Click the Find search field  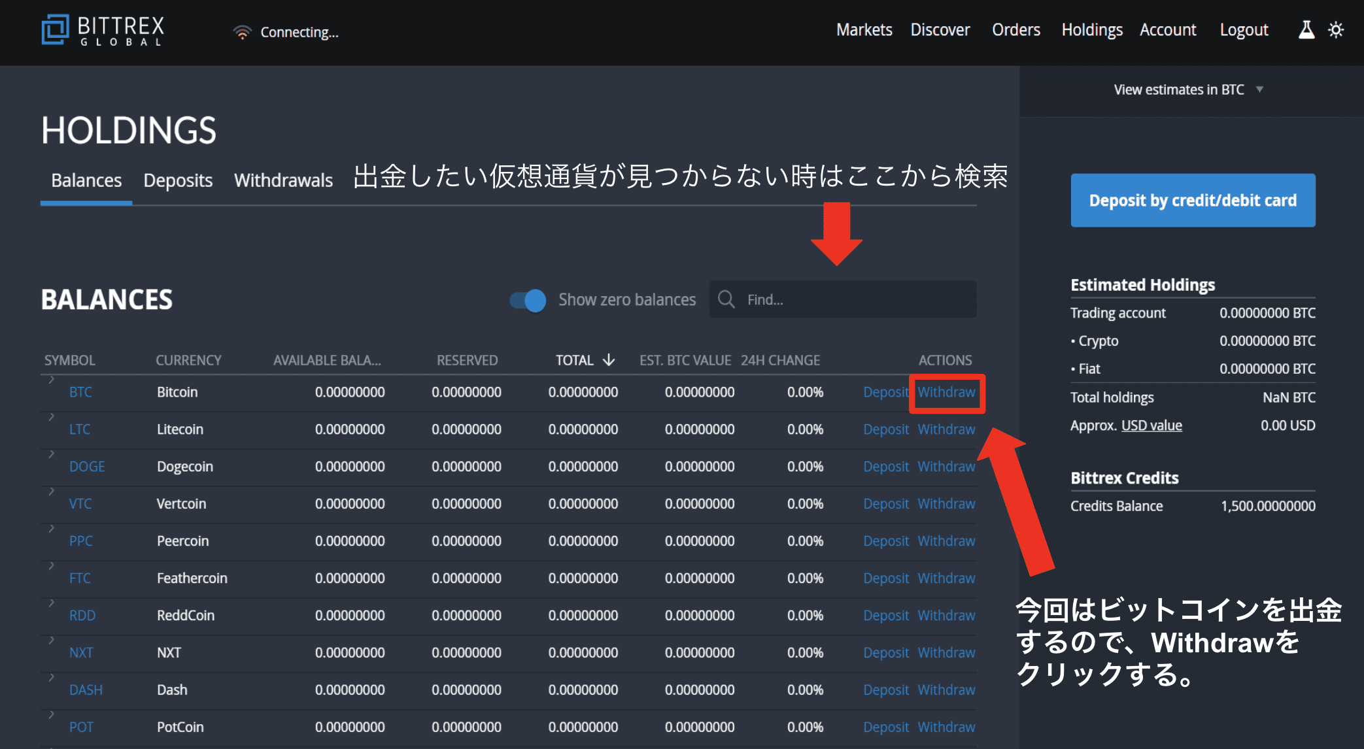click(x=843, y=299)
